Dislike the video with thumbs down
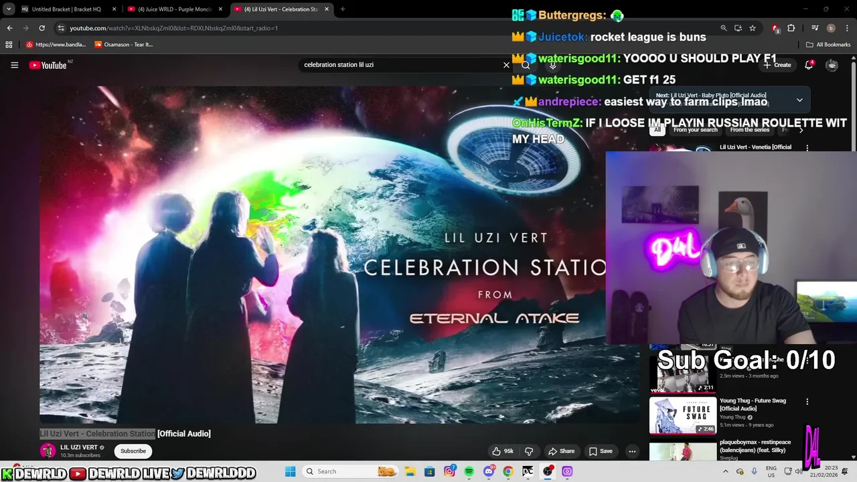The height and width of the screenshot is (482, 857). tap(529, 451)
